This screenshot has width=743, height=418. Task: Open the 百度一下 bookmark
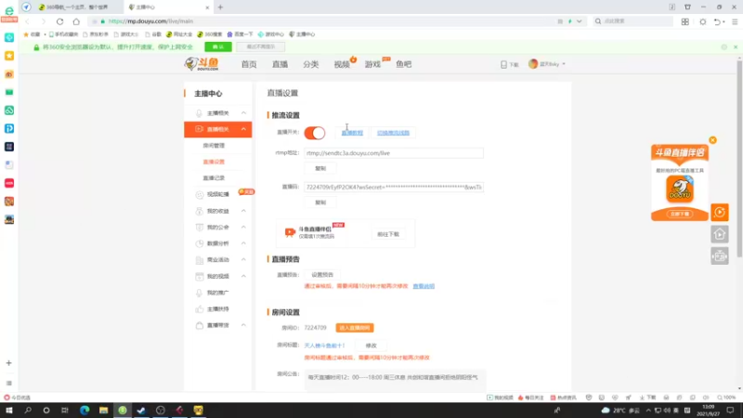coord(240,34)
